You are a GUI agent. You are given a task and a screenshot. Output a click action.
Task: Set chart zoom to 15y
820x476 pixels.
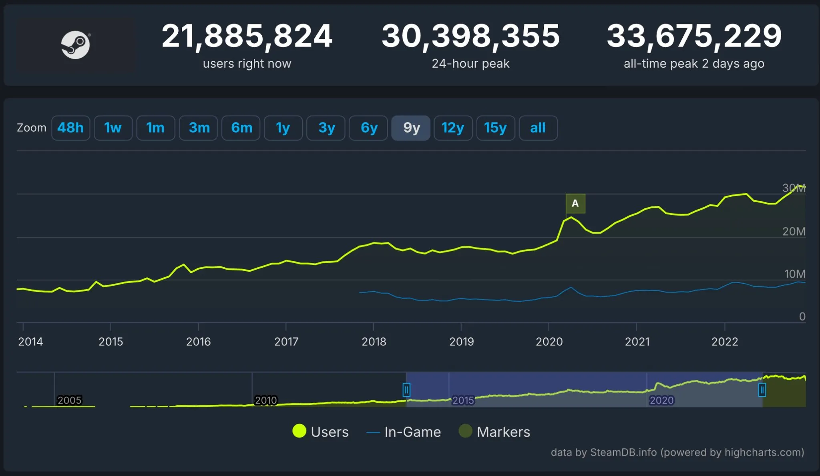[496, 128]
